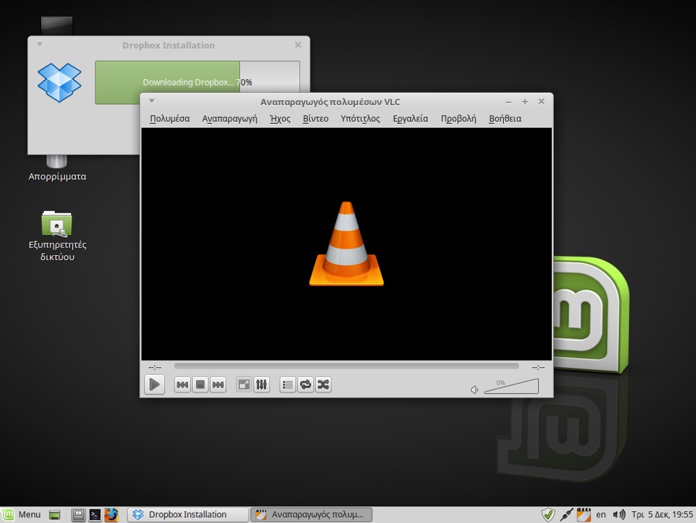The height and width of the screenshot is (523, 696).
Task: Stop playback in VLC
Action: 200,385
